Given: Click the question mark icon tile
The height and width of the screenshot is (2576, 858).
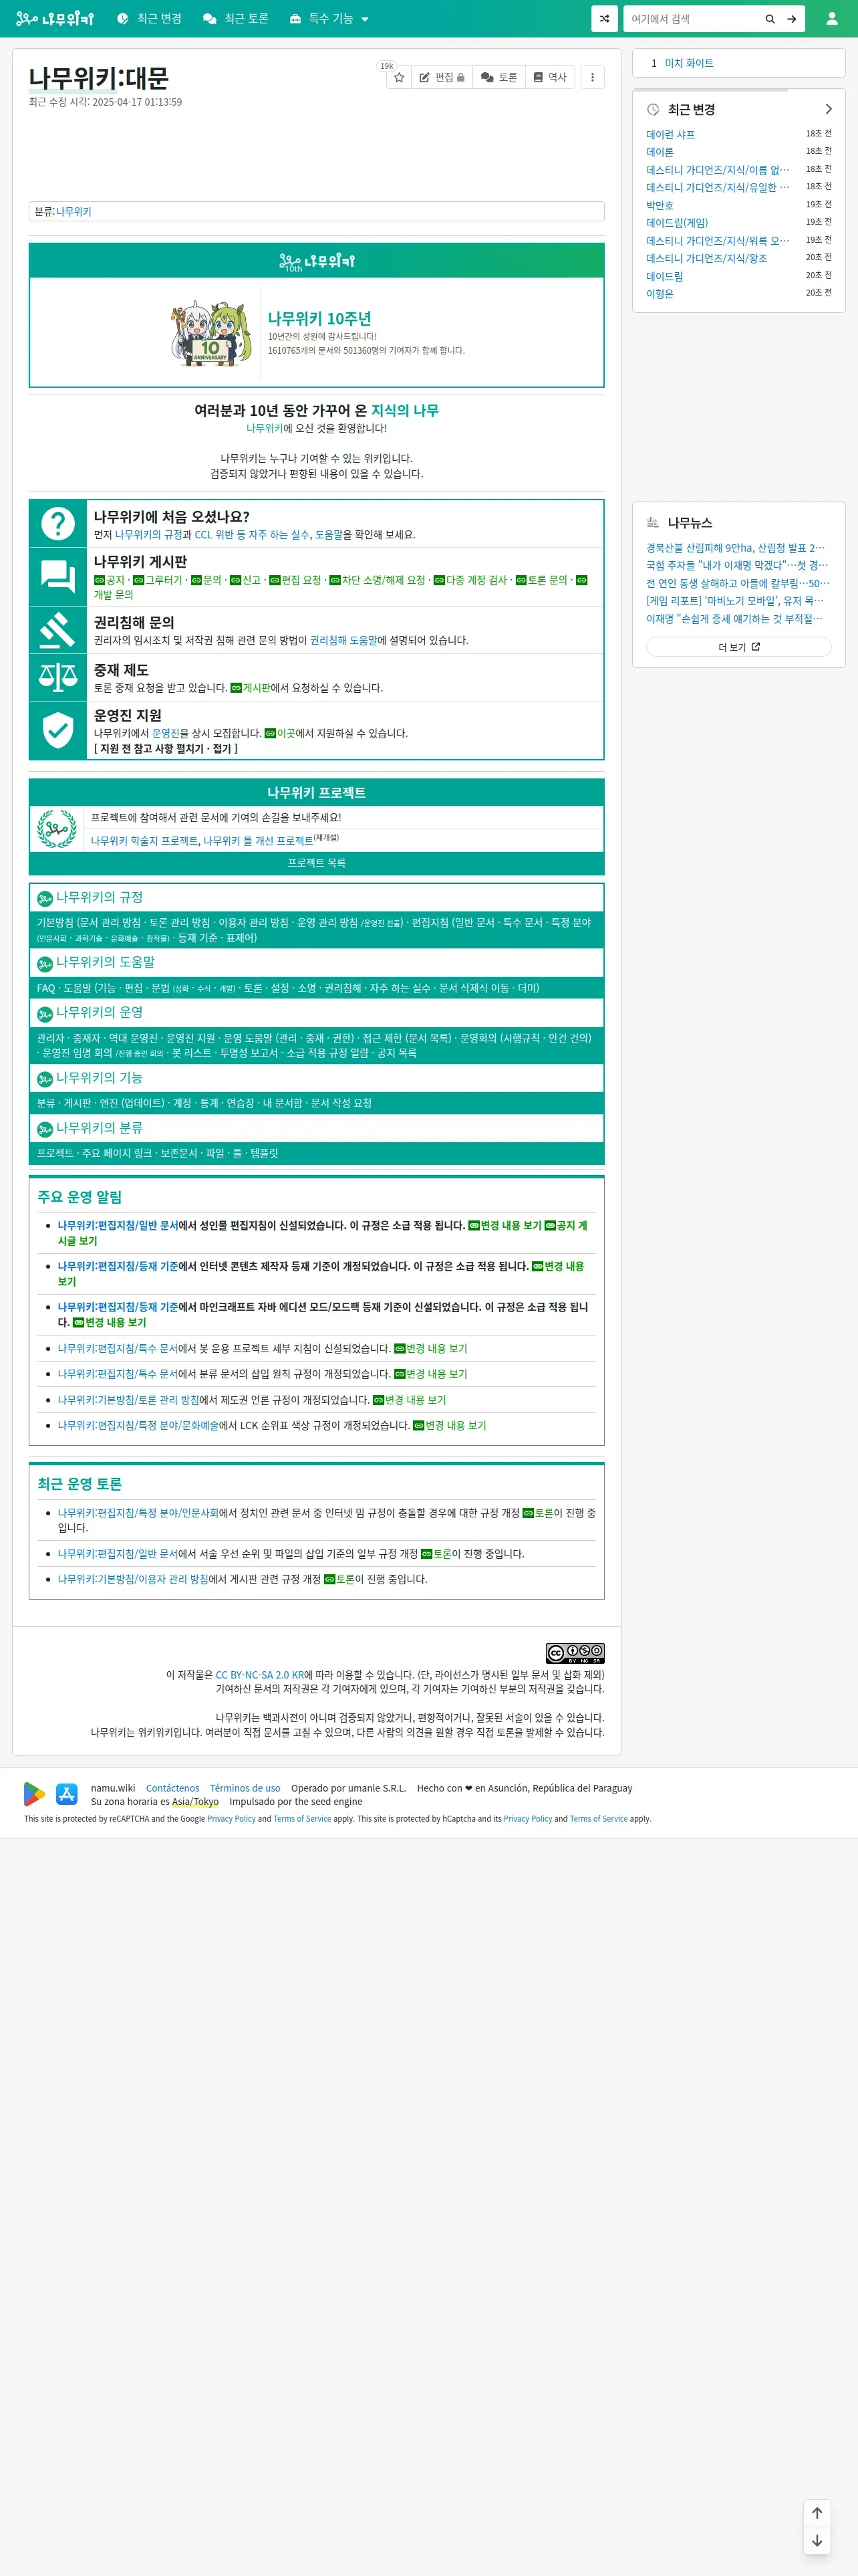Looking at the screenshot, I should point(58,523).
